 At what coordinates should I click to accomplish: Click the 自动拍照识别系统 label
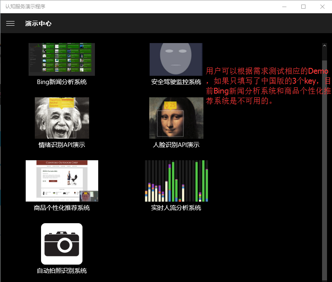(62, 271)
